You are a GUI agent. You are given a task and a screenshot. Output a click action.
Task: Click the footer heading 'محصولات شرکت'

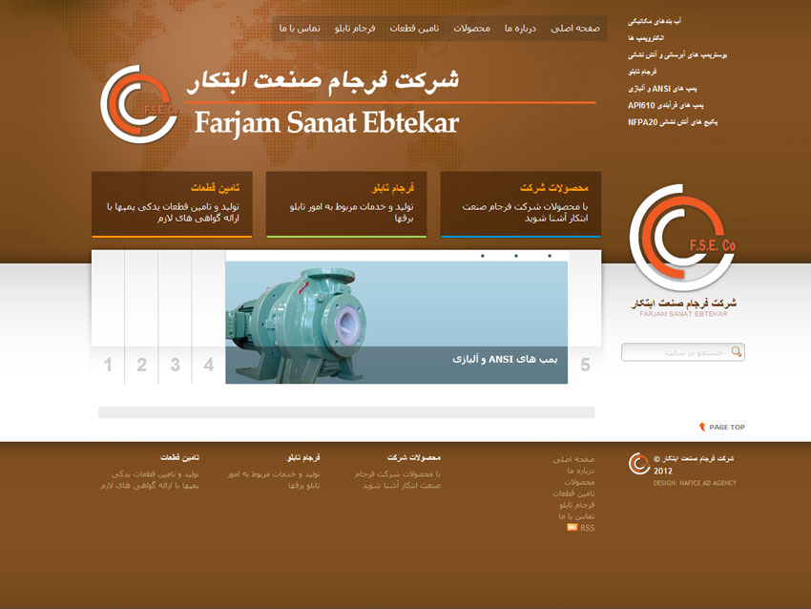point(414,458)
